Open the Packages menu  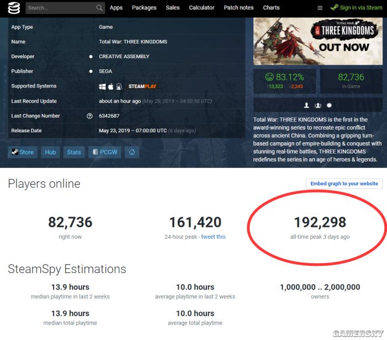coord(144,8)
